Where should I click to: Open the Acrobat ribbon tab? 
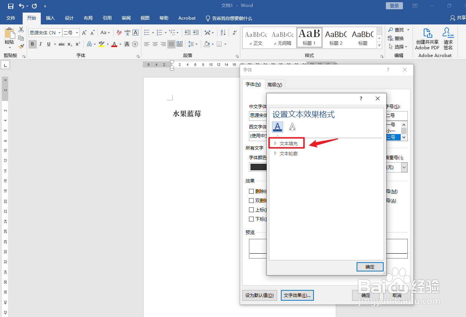[x=187, y=18]
